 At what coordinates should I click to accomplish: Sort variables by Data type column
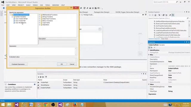76,80
